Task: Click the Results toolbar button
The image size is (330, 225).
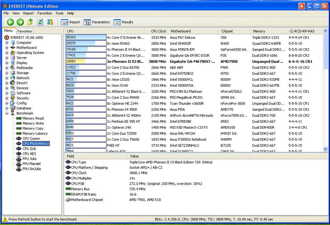Action: pyautogui.click(x=123, y=22)
